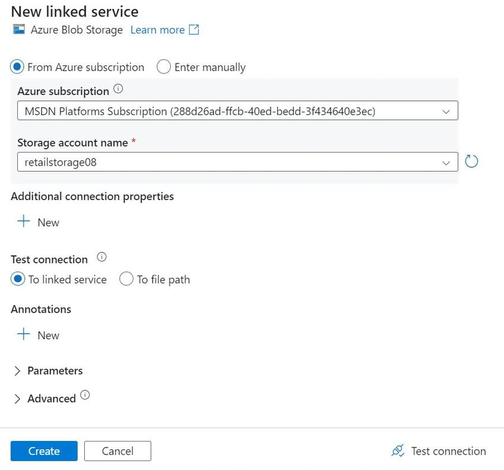Open the Azure subscription dropdown

(238, 110)
